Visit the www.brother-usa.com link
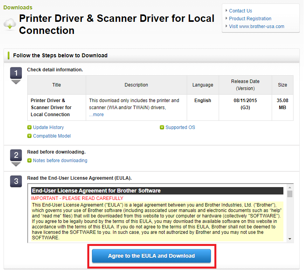Viewport: 306px width, 274px height. (256, 27)
